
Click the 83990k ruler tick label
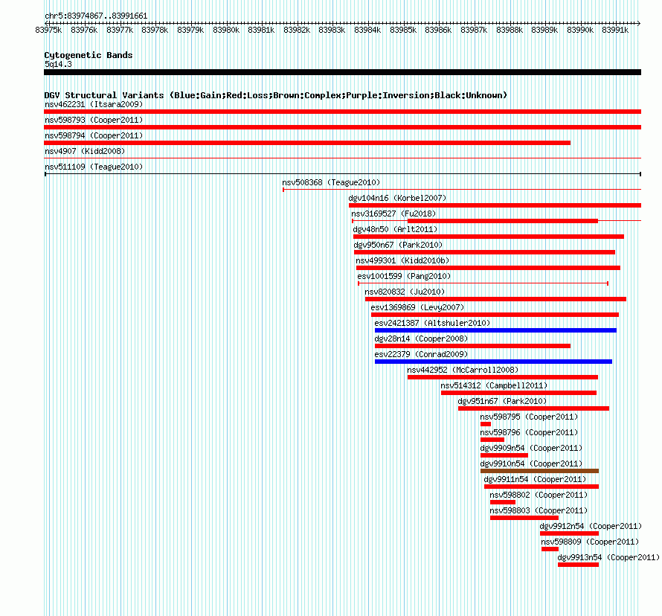tap(579, 30)
